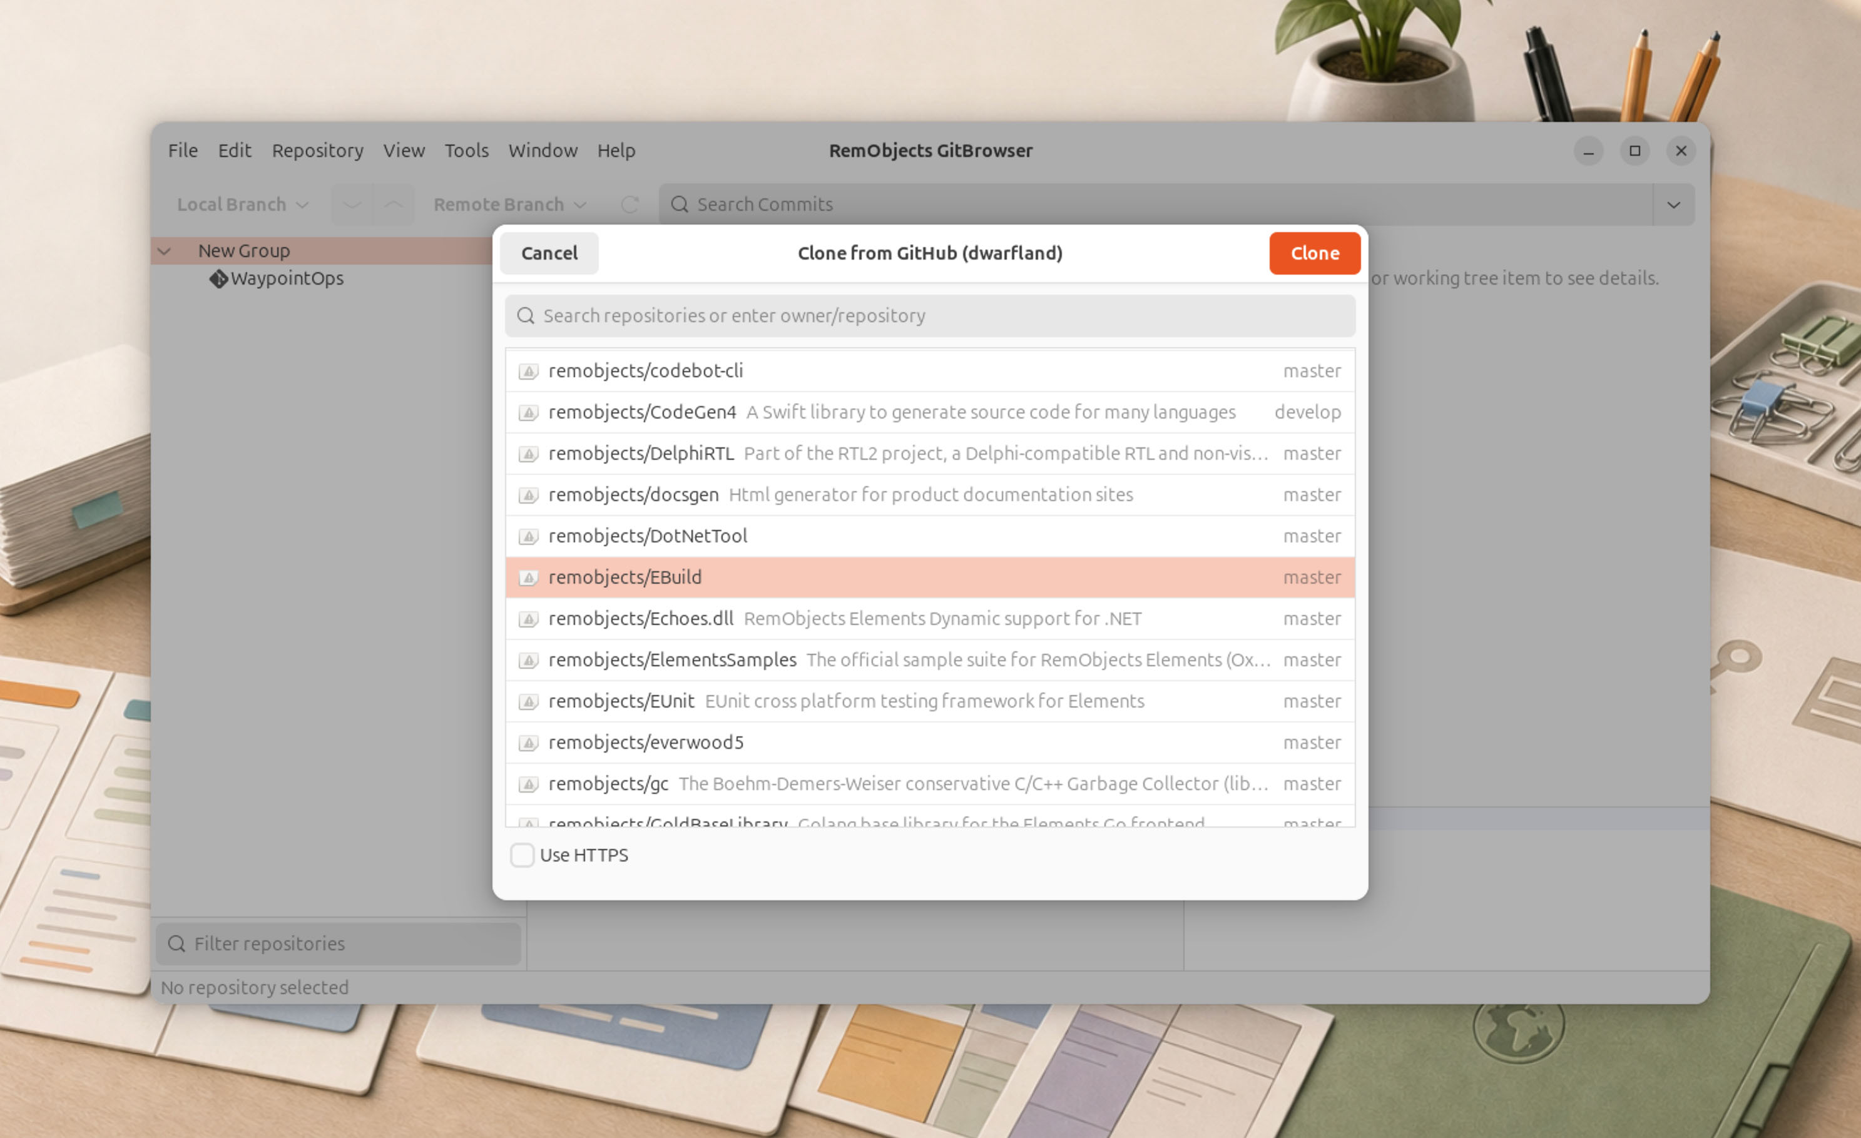The image size is (1861, 1138).
Task: Select remobjects/ElementsSamples in the list
Action: (x=930, y=660)
